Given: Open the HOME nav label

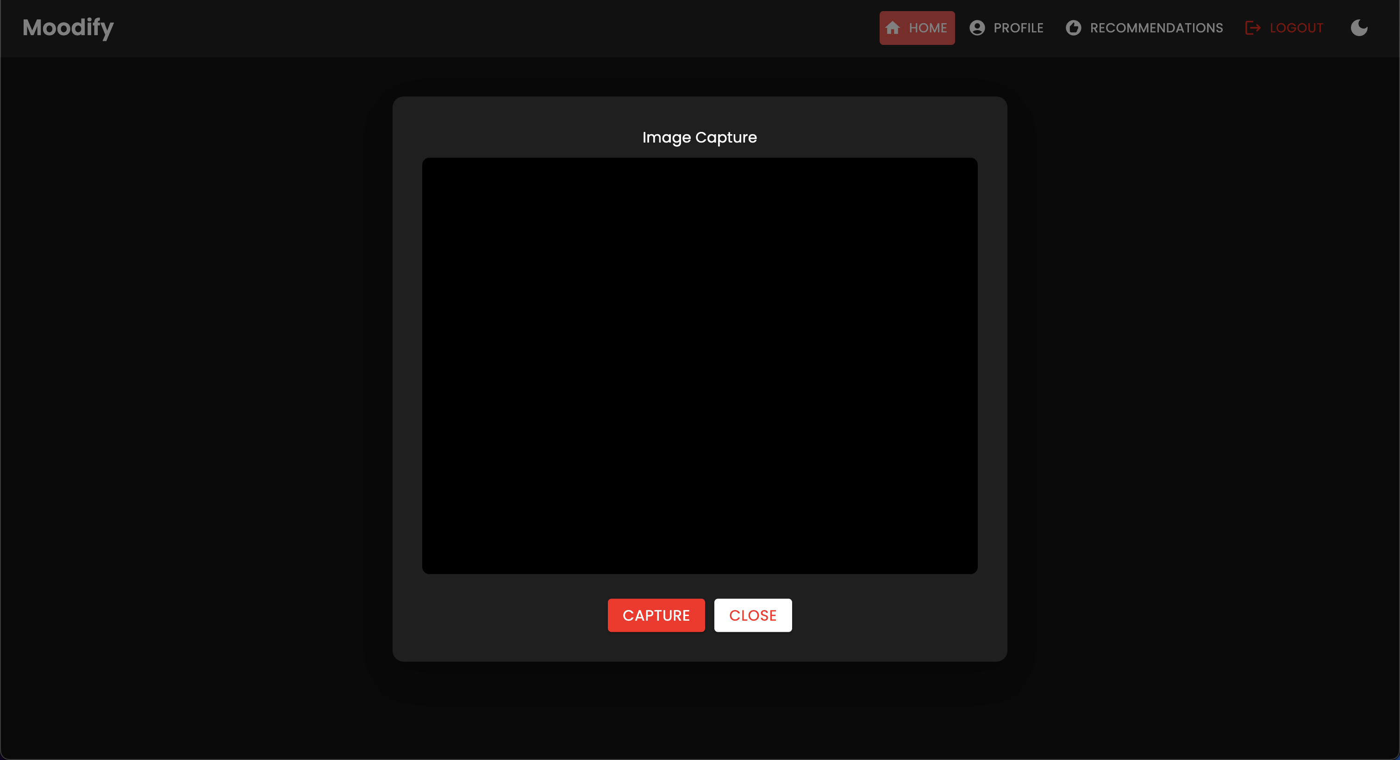Looking at the screenshot, I should (928, 28).
